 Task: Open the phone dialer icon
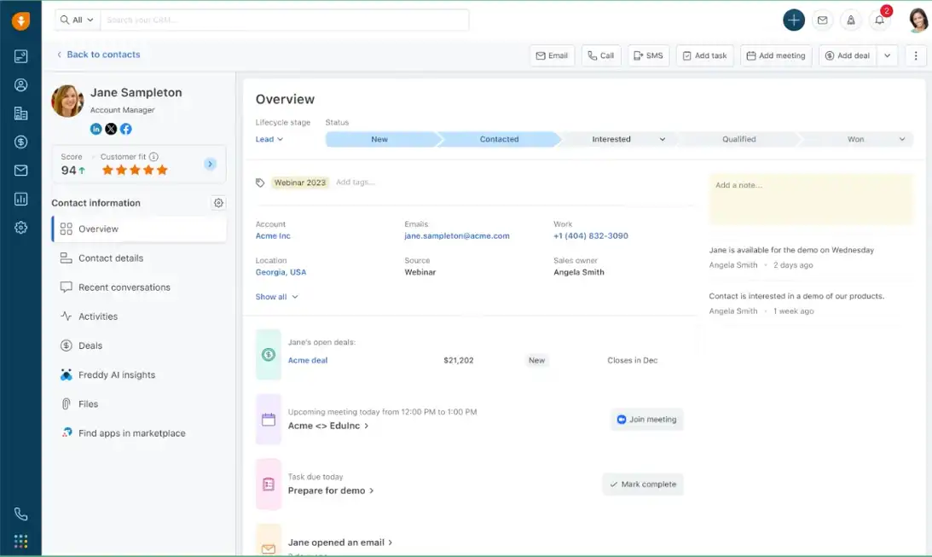tap(20, 513)
